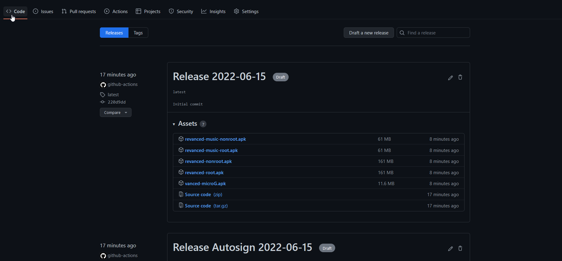The height and width of the screenshot is (261, 562).
Task: Switch to the Tags tab
Action: [138, 33]
